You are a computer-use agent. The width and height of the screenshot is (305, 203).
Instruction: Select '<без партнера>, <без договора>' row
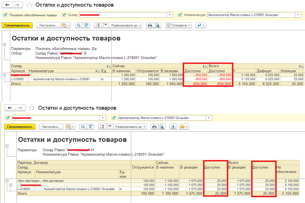click(74, 180)
